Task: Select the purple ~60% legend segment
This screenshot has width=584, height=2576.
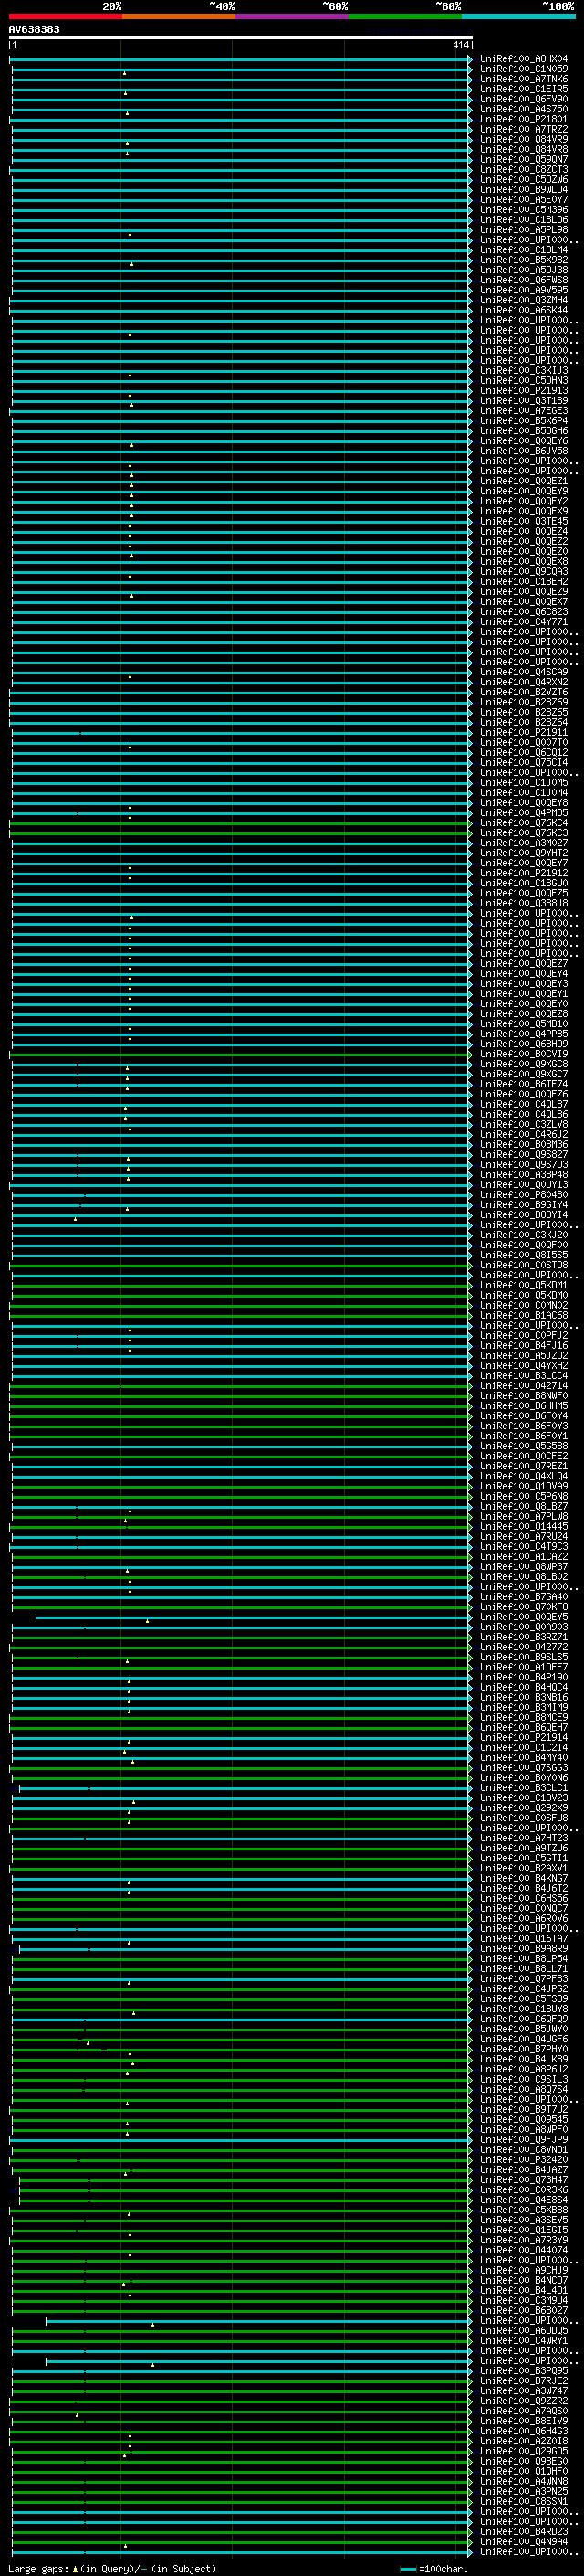Action: pyautogui.click(x=291, y=16)
